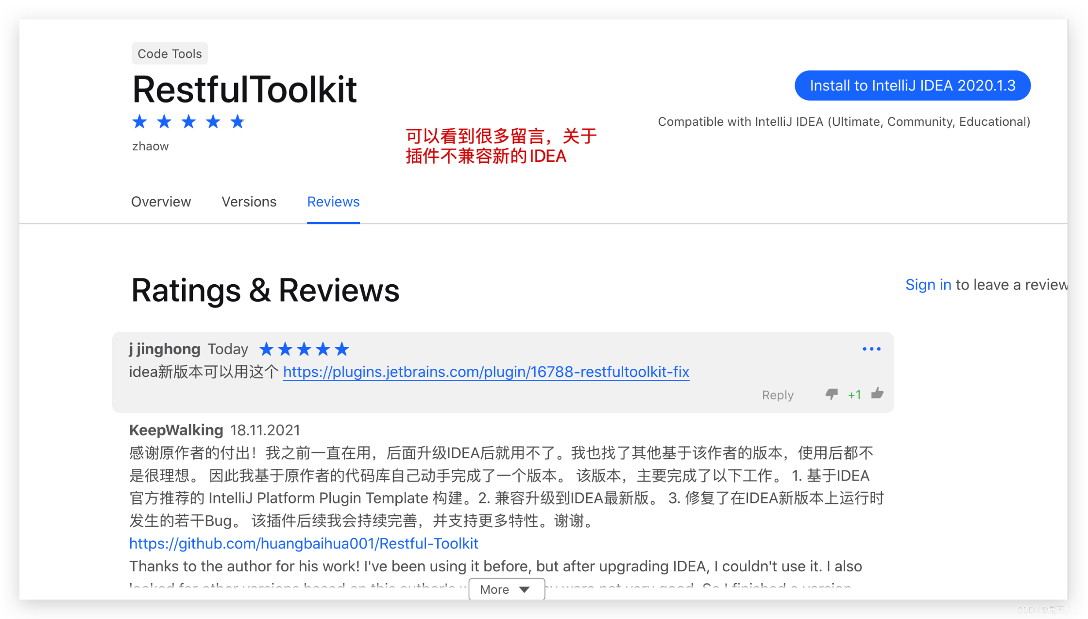Click Install to IntelliJ IDEA 2020.1.3 button
Viewport: 1088px width, 619px height.
tap(912, 86)
